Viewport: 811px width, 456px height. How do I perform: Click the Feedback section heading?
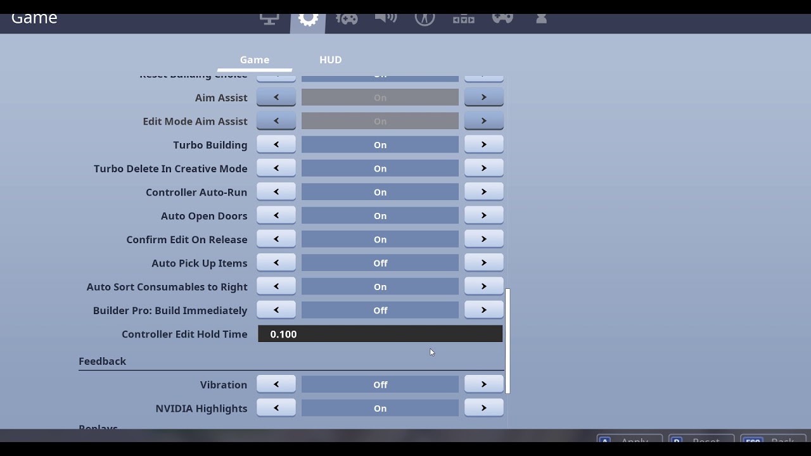pyautogui.click(x=103, y=361)
